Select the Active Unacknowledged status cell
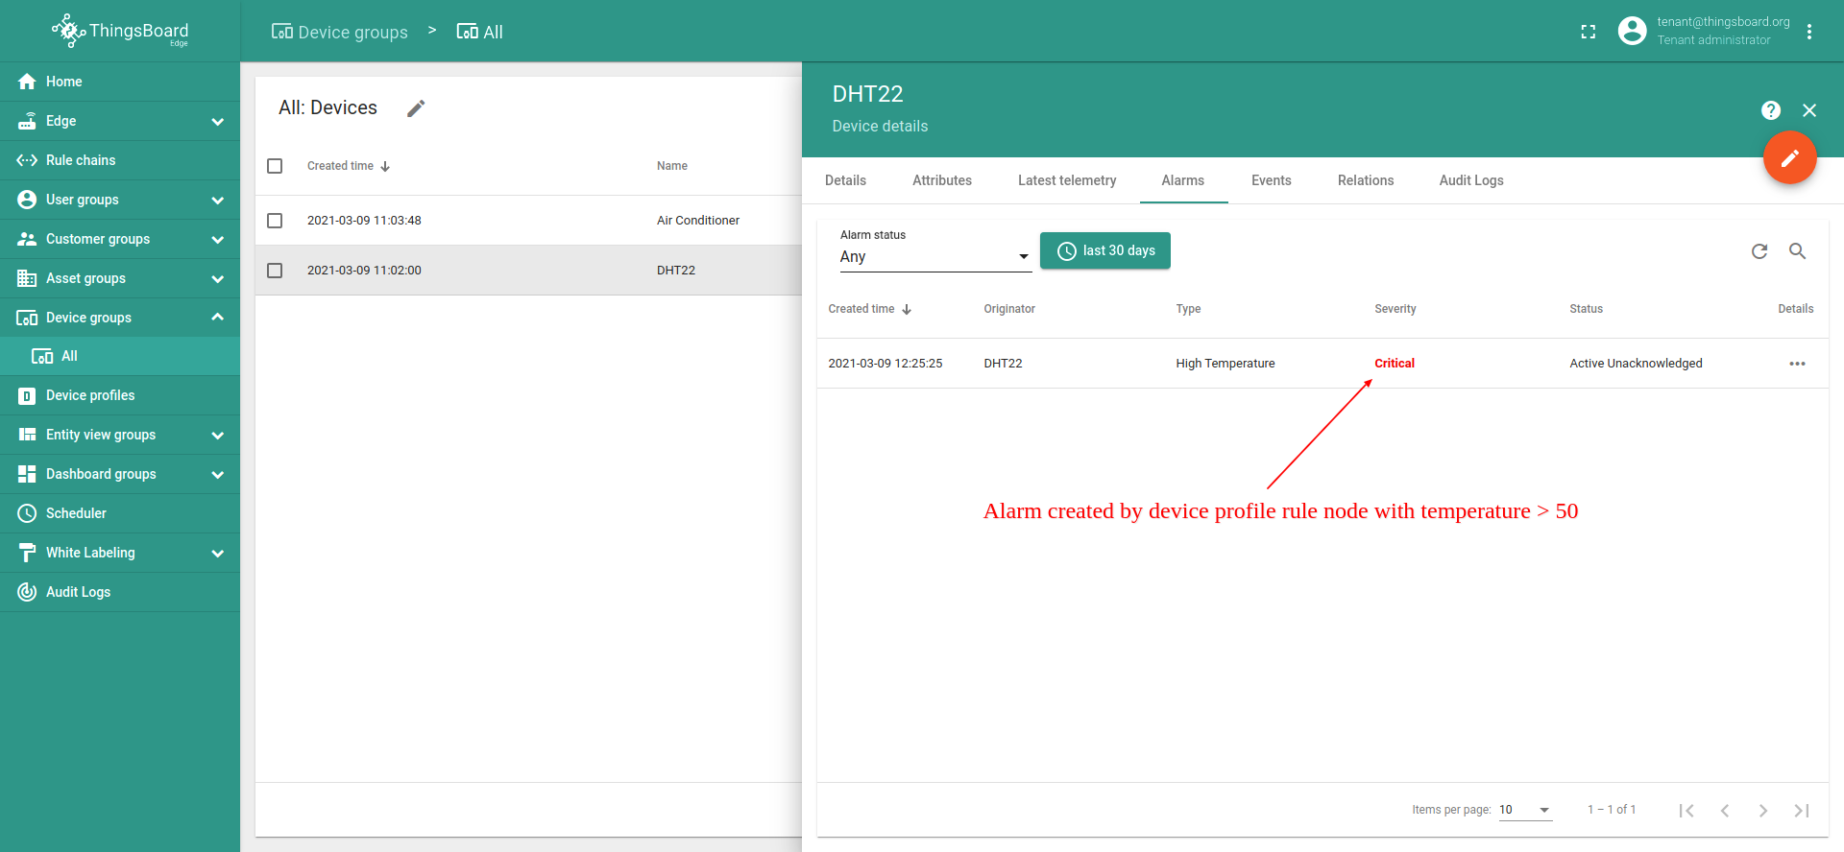 tap(1636, 364)
